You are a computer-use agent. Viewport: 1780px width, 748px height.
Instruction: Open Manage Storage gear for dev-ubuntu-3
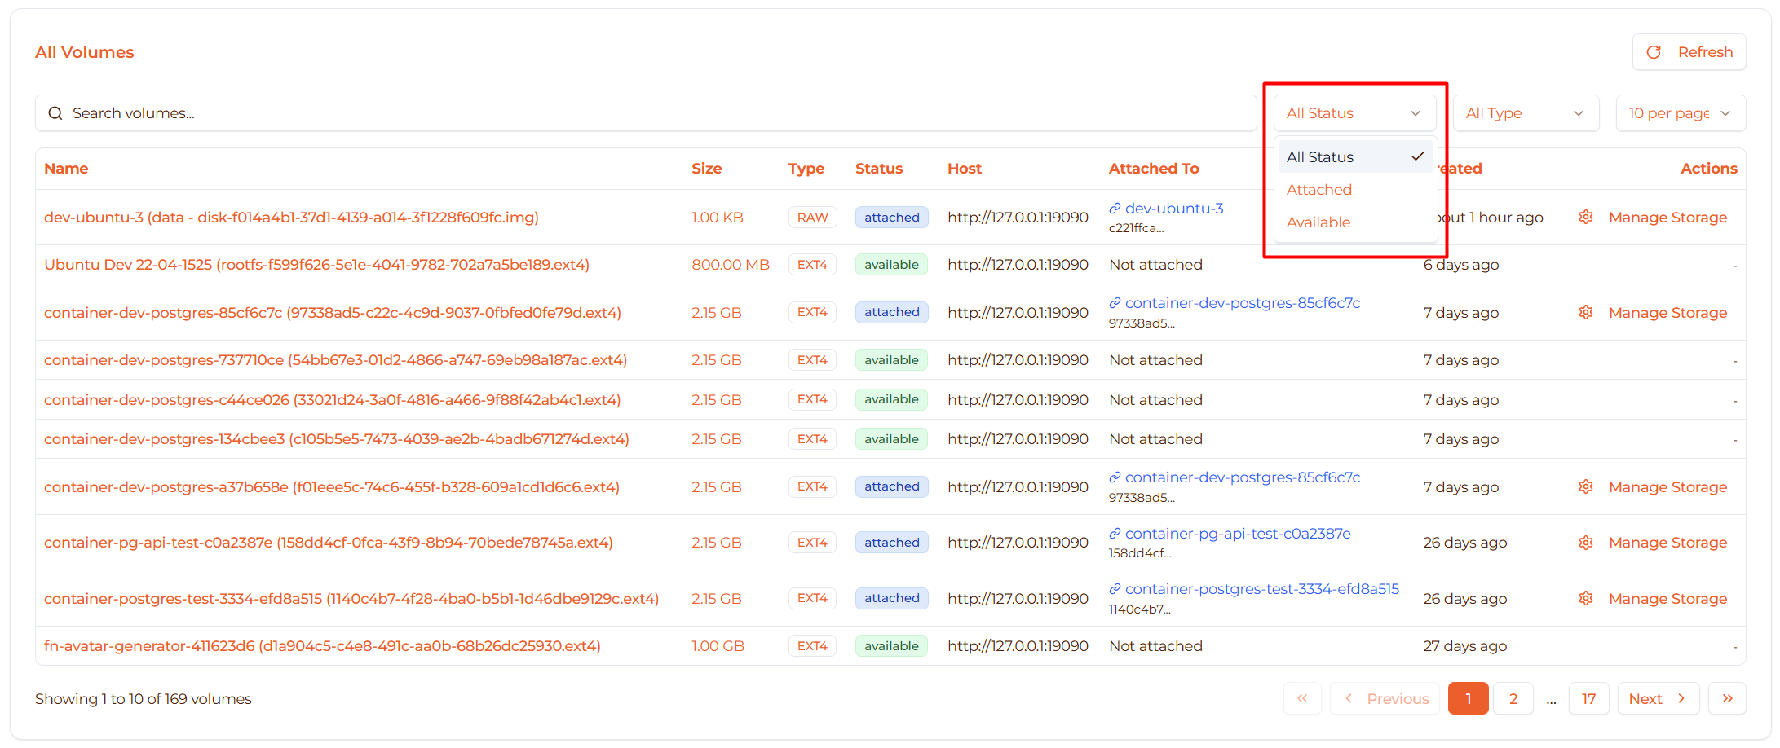point(1586,217)
